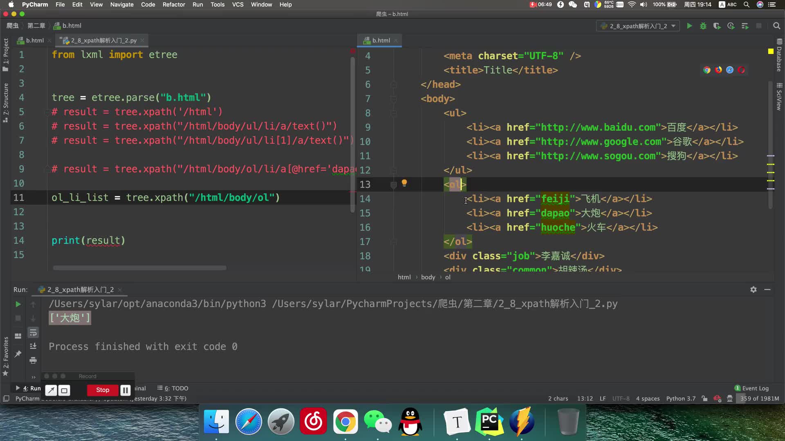The image size is (785, 441).
Task: Pause the screen recording
Action: click(x=125, y=390)
